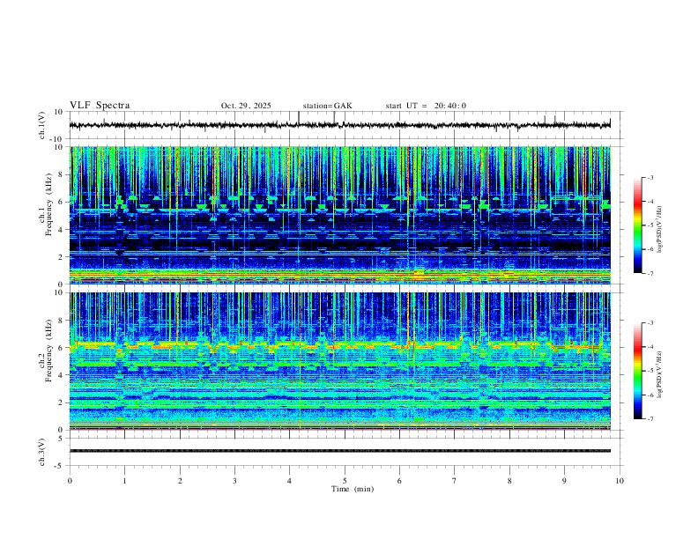This screenshot has height=539, width=698.
Task: Click the "9" minute tick on time axis
Action: click(x=564, y=481)
